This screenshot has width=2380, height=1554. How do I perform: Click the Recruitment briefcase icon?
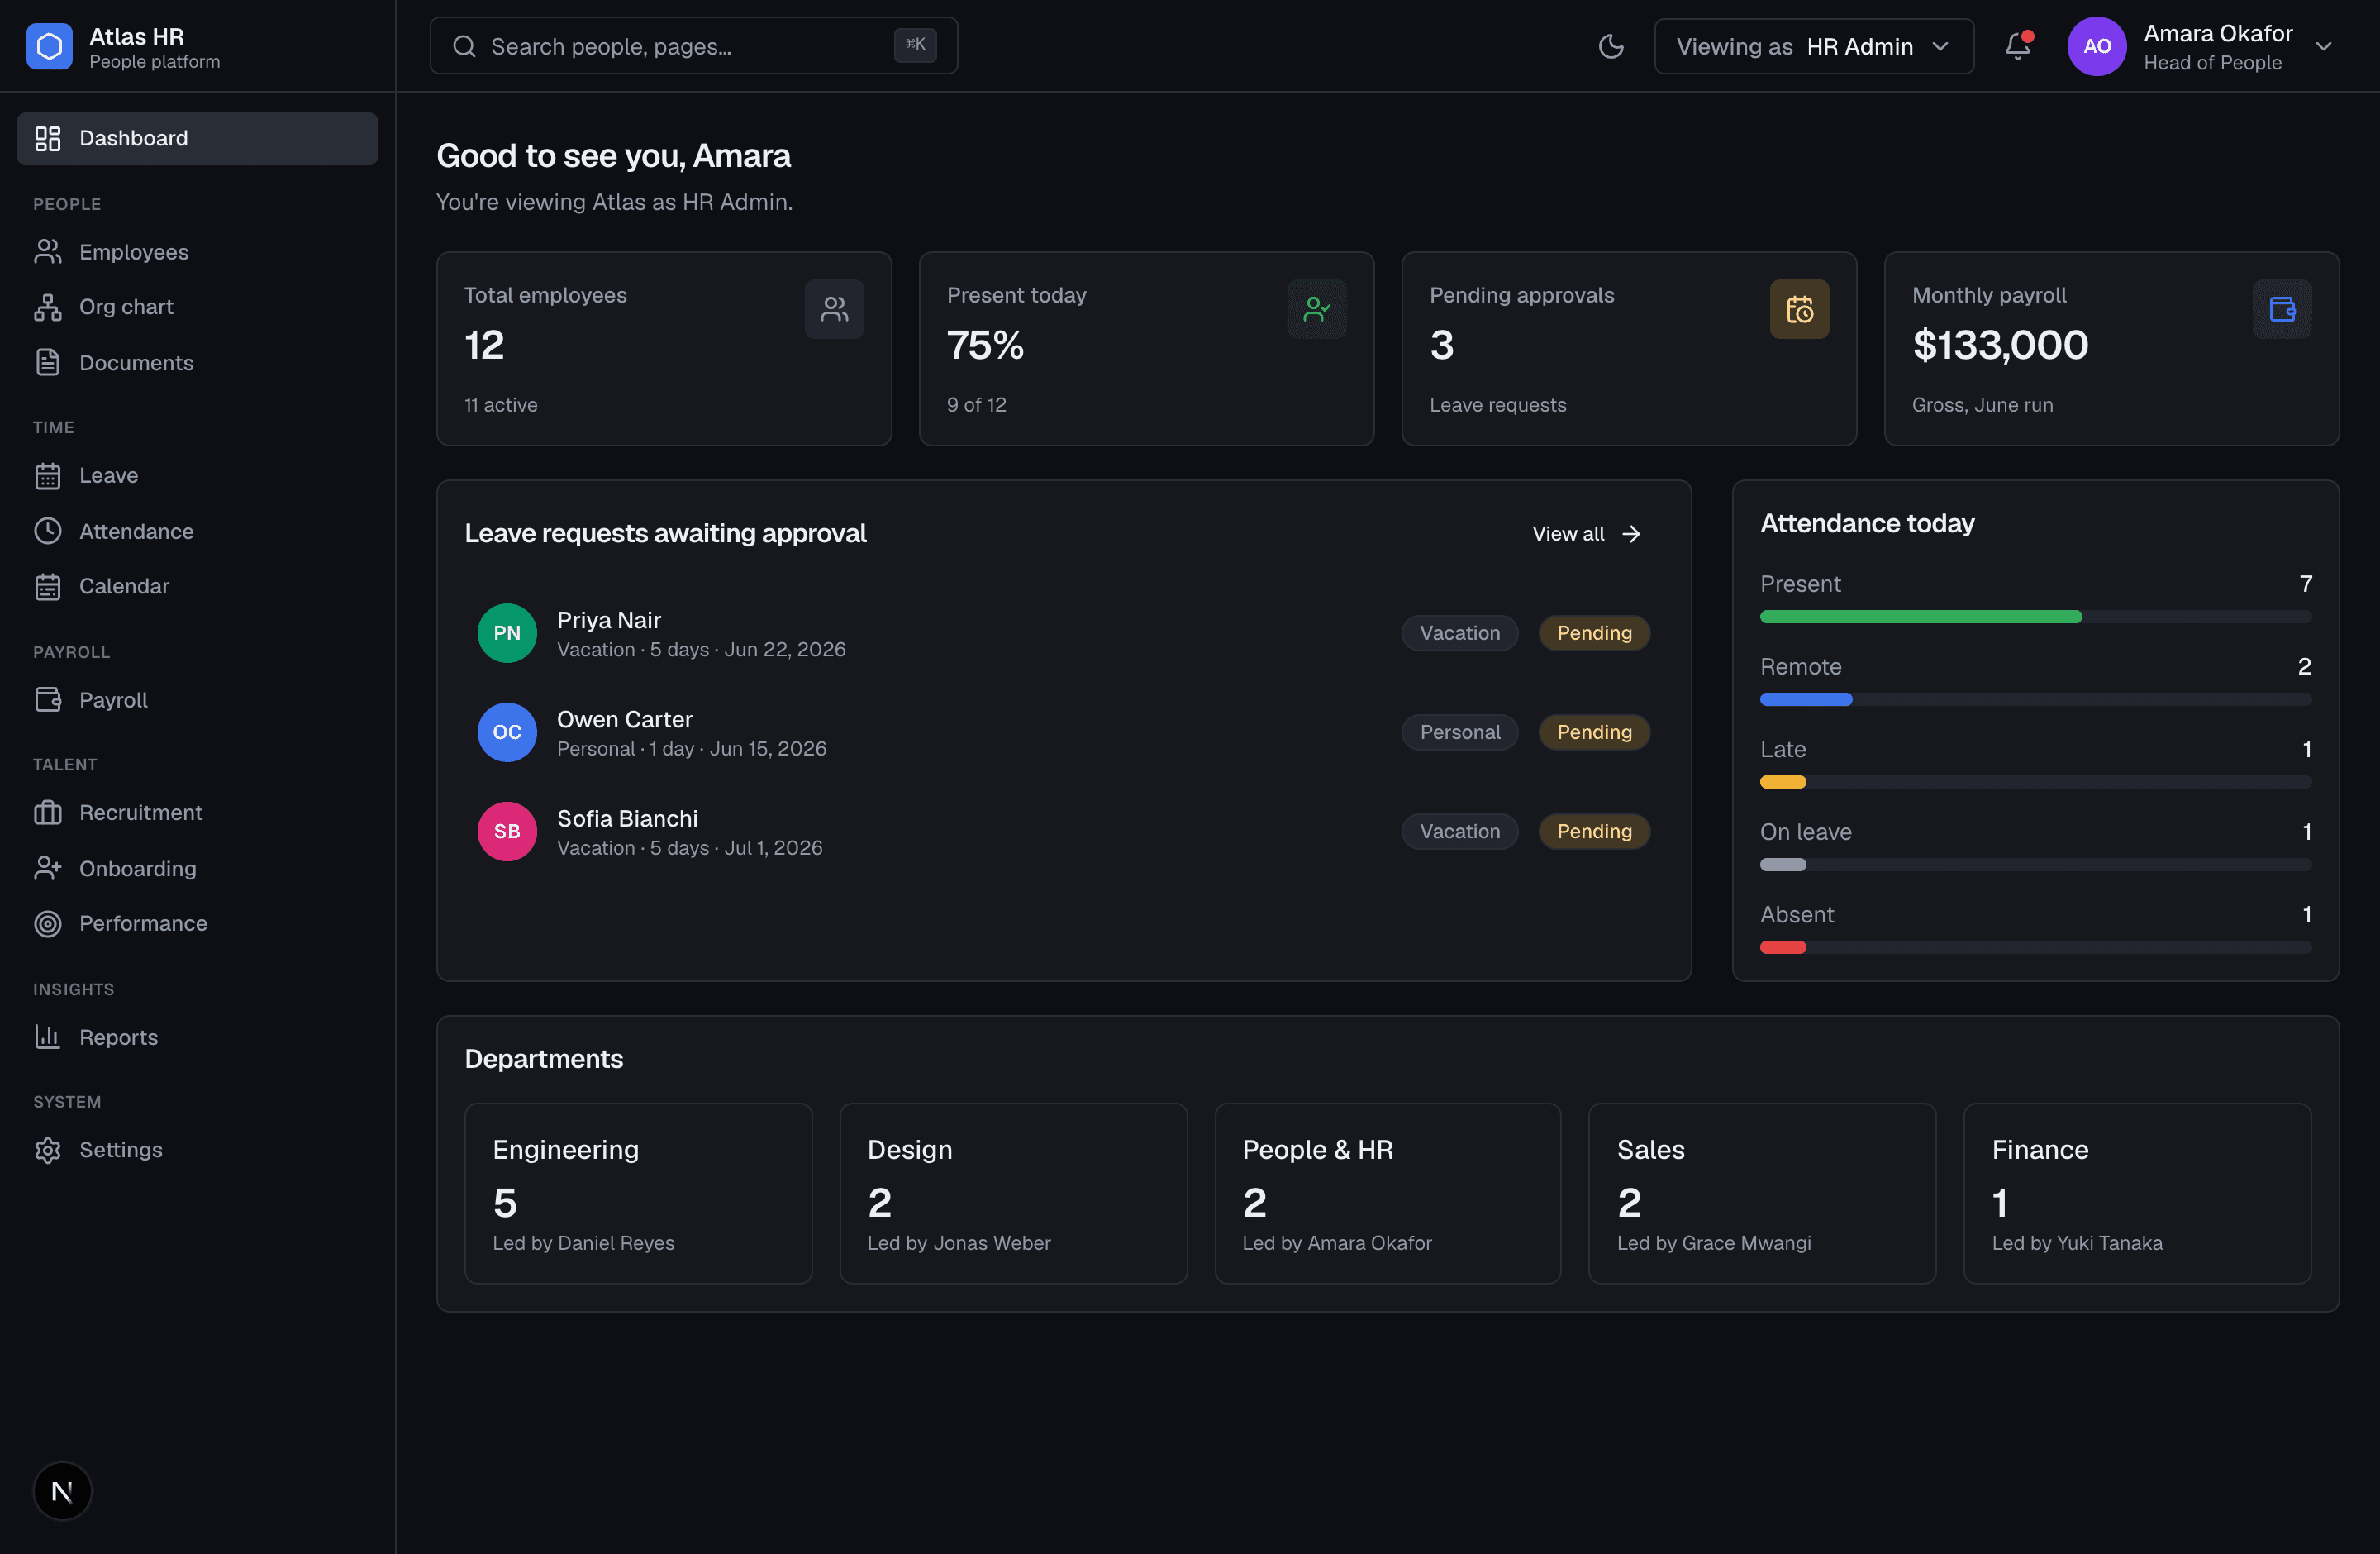[48, 813]
